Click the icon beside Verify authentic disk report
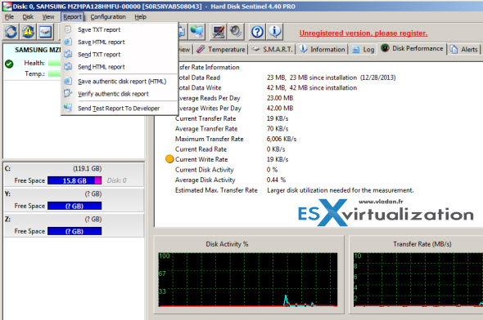 point(68,93)
